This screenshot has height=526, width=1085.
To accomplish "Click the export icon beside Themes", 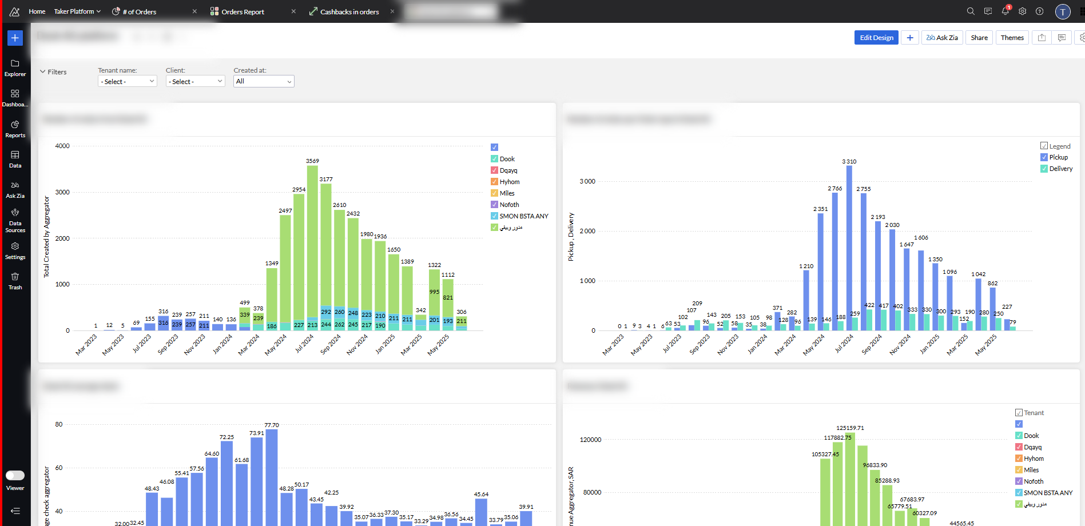I will 1042,38.
